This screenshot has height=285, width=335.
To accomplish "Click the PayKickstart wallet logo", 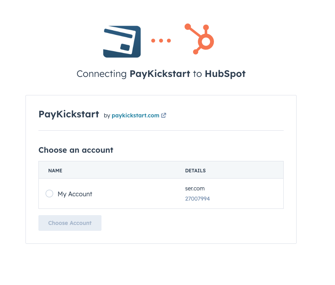I will pyautogui.click(x=122, y=42).
